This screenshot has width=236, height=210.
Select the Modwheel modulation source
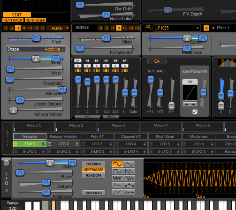[198, 136]
